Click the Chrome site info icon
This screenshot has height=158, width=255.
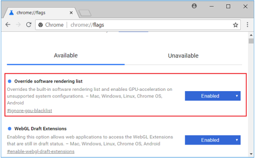[x=40, y=25]
